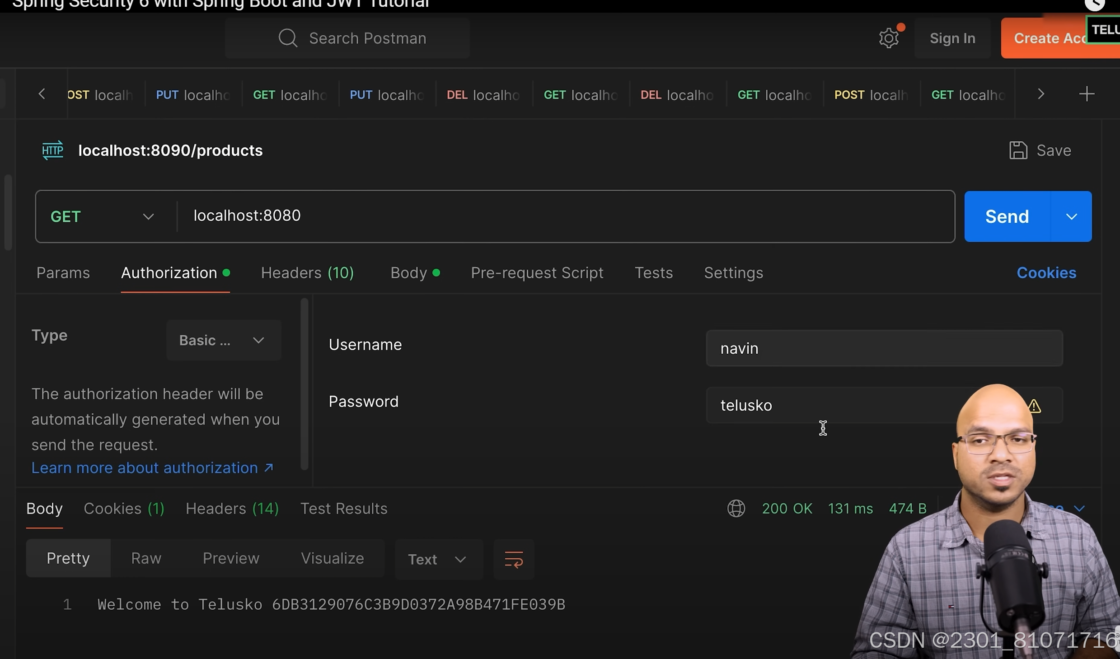1120x659 pixels.
Task: Expand the Basic auth Type dropdown
Action: tap(223, 340)
